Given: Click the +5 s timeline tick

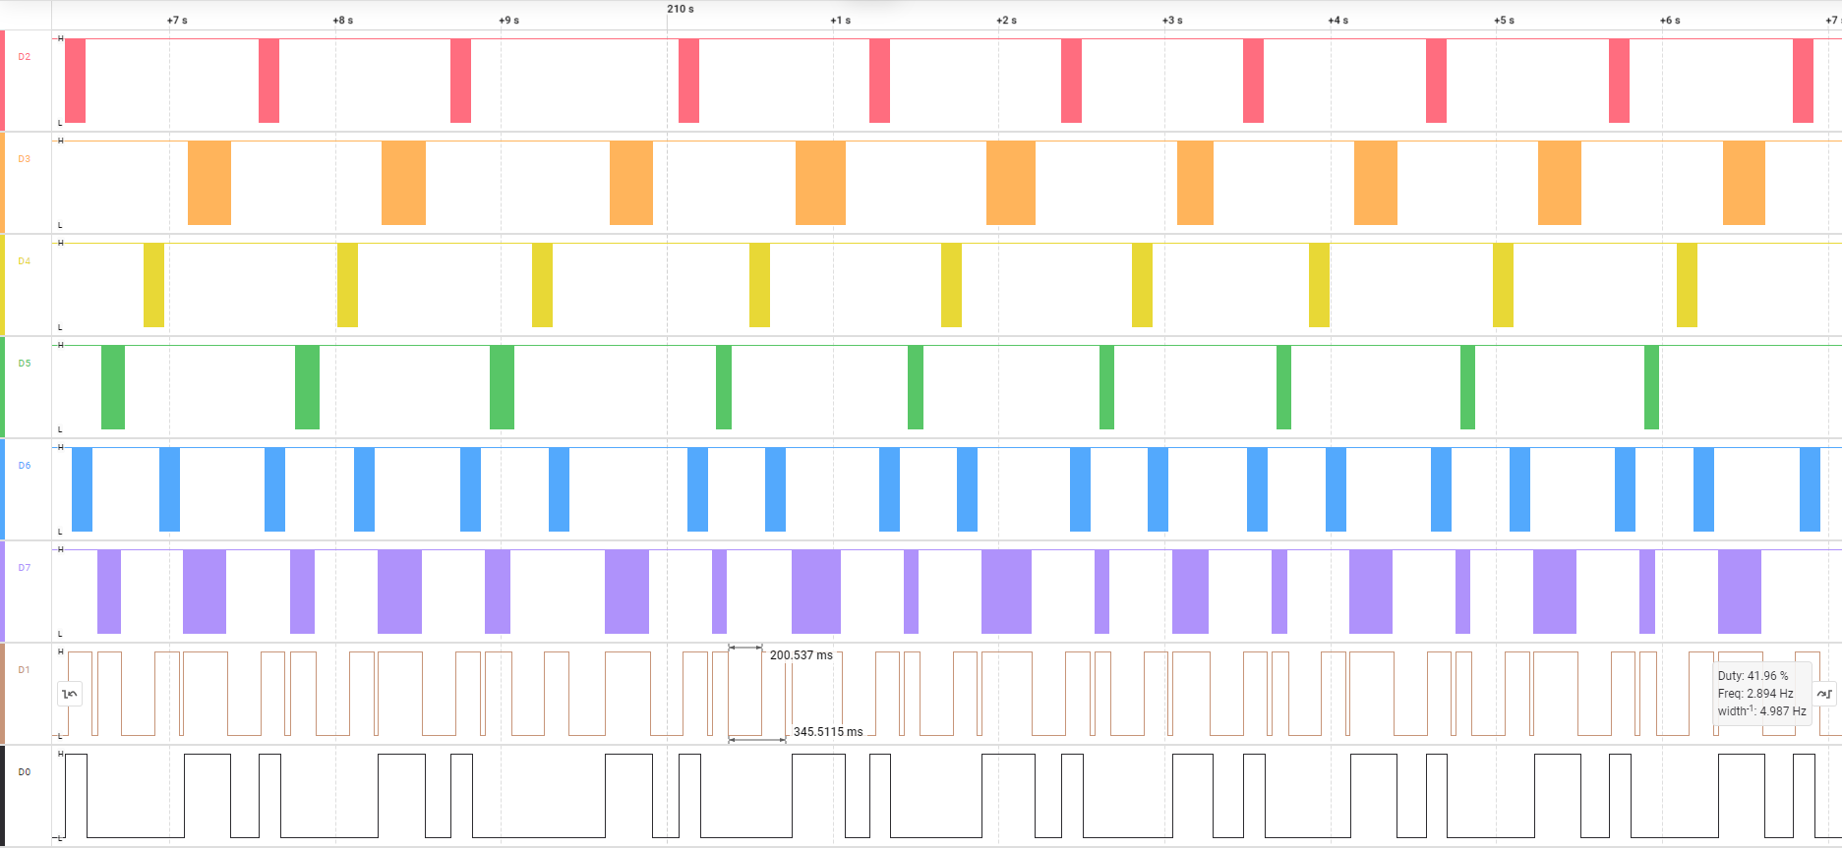Looking at the screenshot, I should [x=1504, y=21].
